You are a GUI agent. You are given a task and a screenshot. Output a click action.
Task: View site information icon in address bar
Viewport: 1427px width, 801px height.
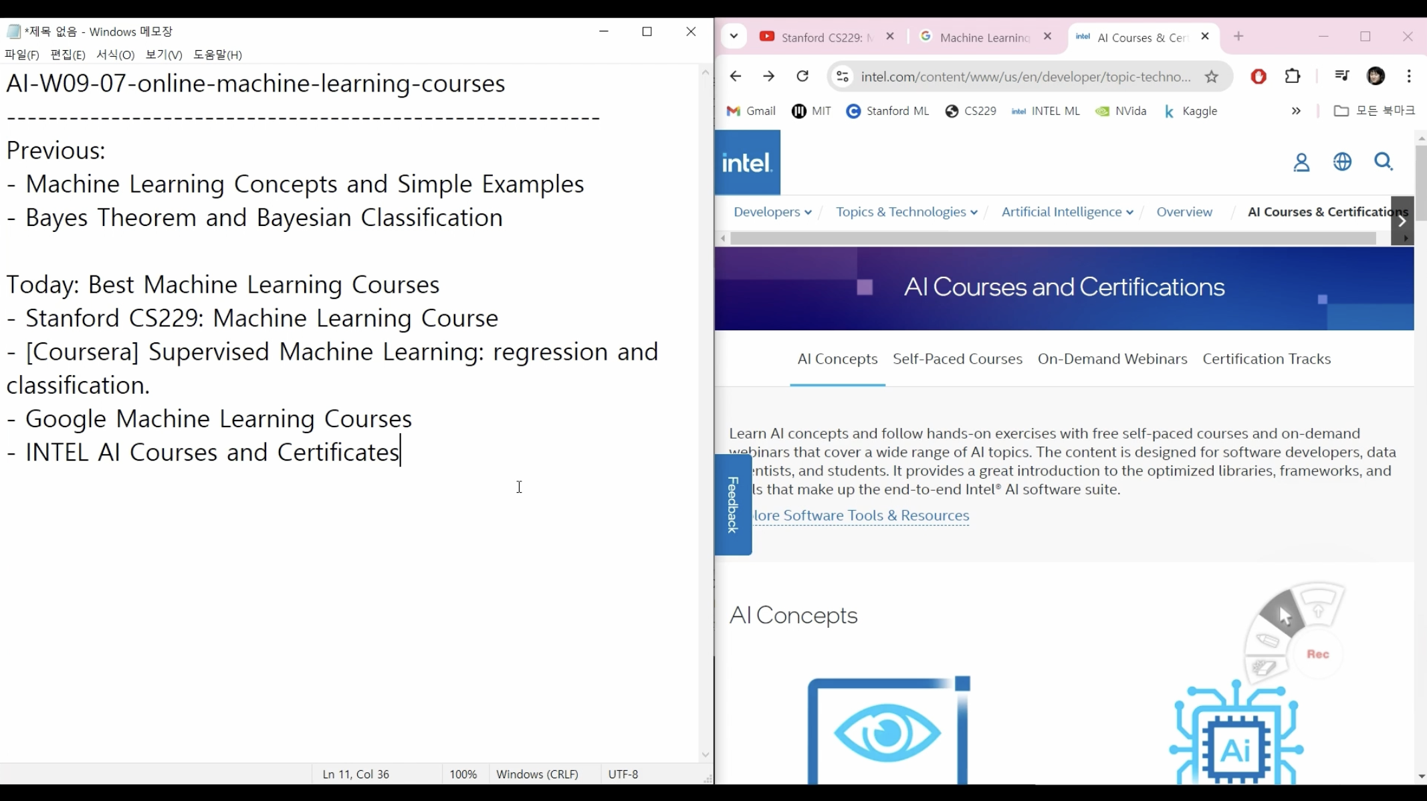pyautogui.click(x=843, y=76)
